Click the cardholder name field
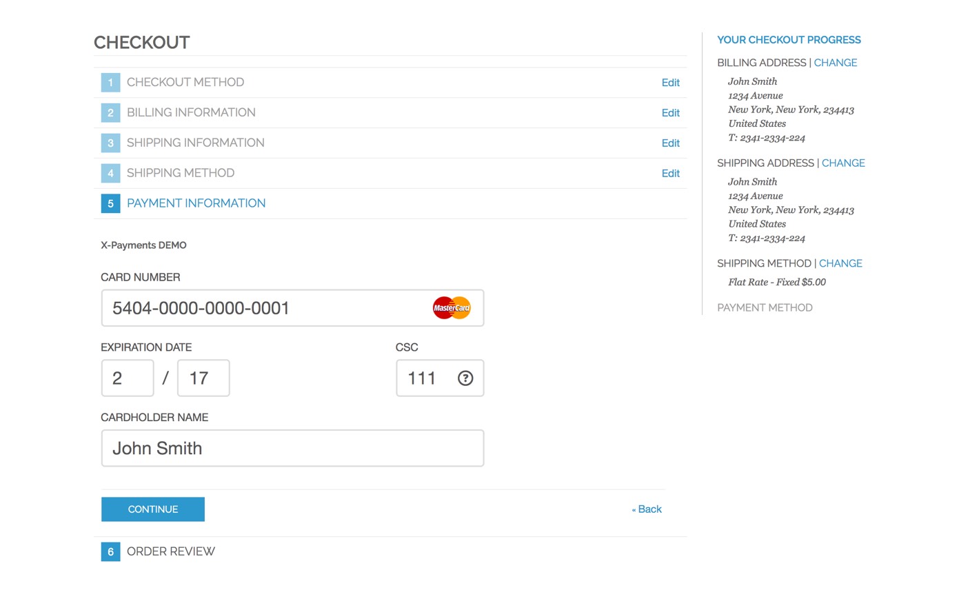The image size is (979, 612). (x=292, y=448)
